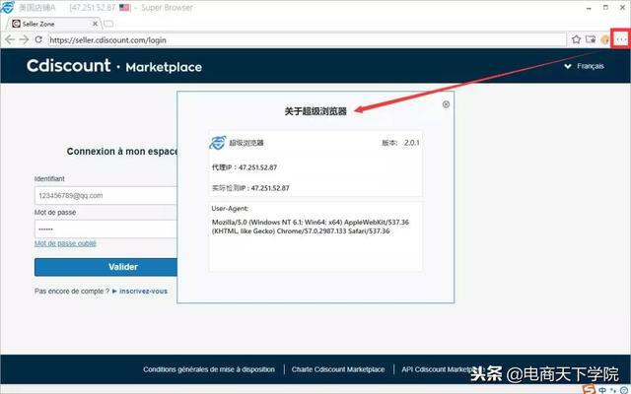Close the Seller Zone tab
631x394 pixels.
95,24
